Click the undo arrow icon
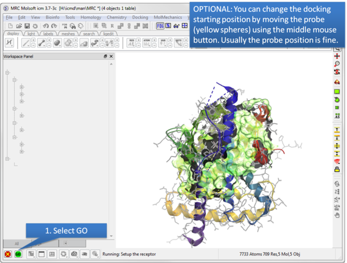The width and height of the screenshot is (347, 263). point(46,26)
